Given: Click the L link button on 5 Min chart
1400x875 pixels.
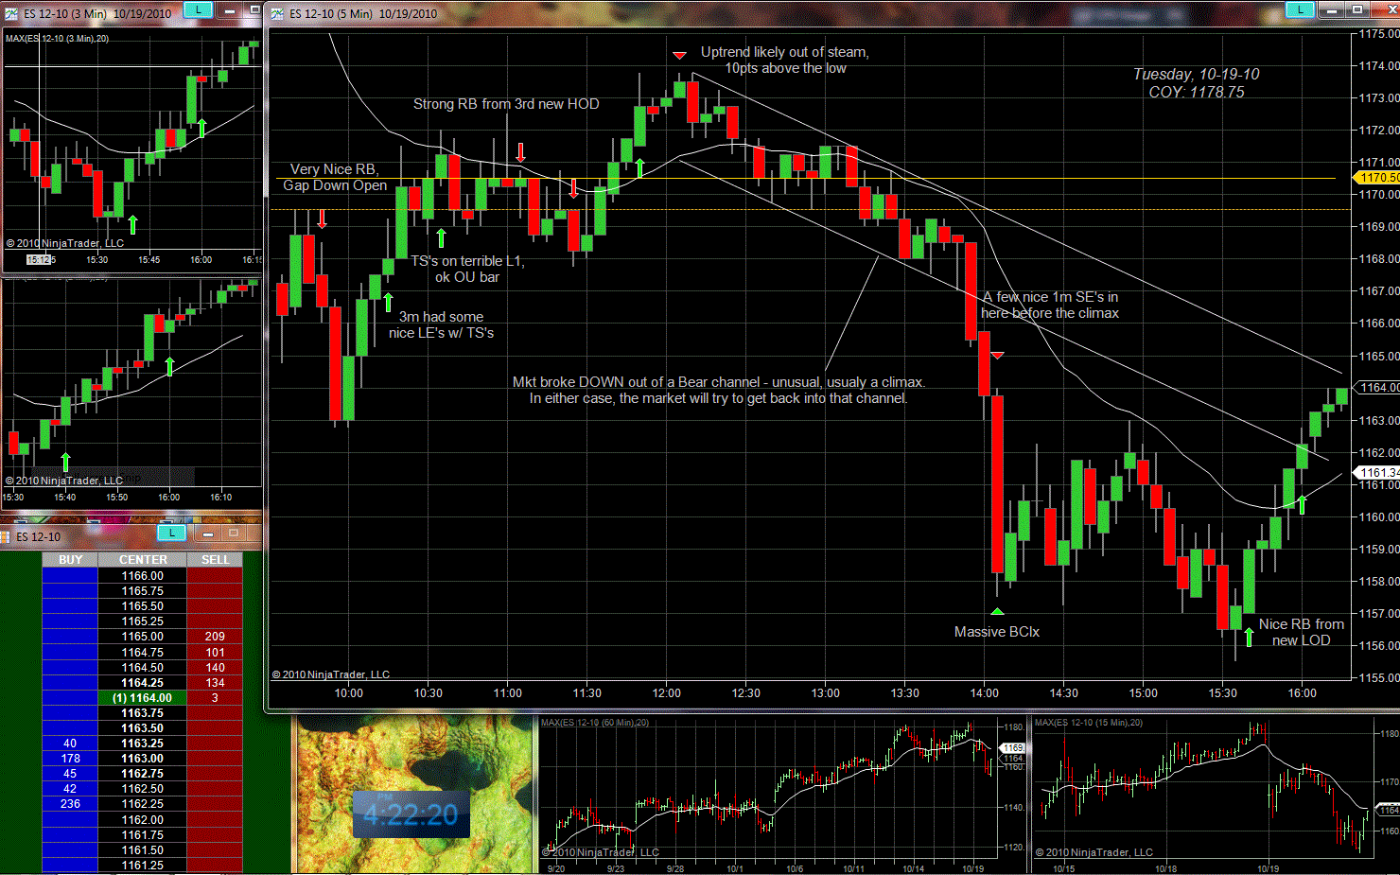Looking at the screenshot, I should pos(1300,9).
